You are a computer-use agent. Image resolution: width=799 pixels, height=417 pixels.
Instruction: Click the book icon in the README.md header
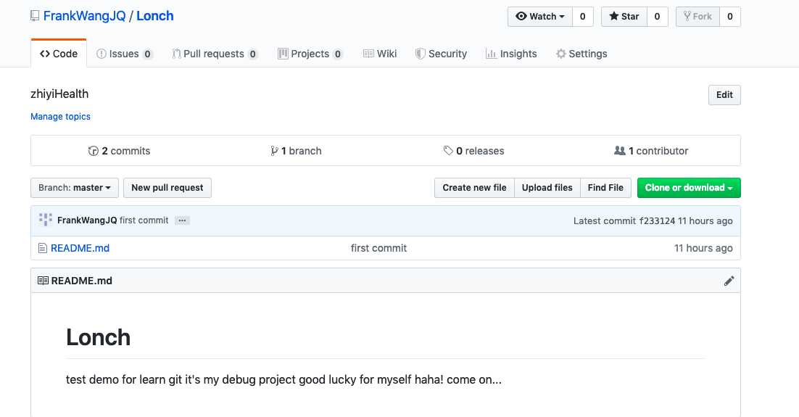44,281
